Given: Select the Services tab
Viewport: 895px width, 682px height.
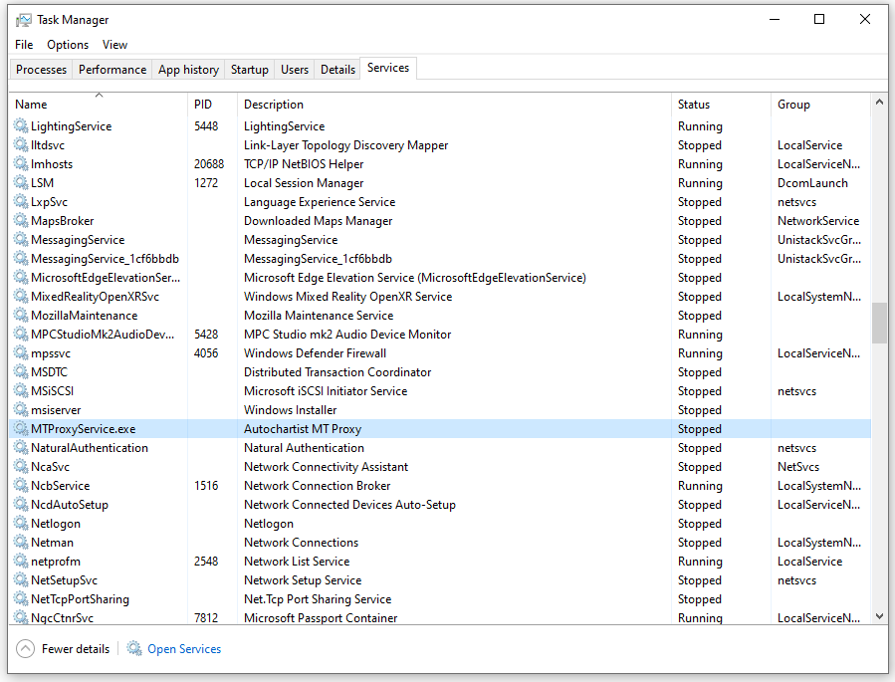Looking at the screenshot, I should click(388, 68).
